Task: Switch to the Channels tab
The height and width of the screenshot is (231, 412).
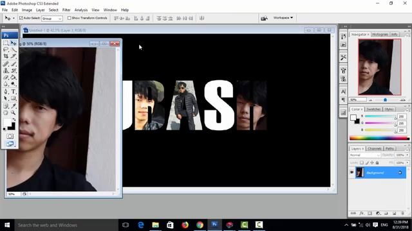Action: 375,148
